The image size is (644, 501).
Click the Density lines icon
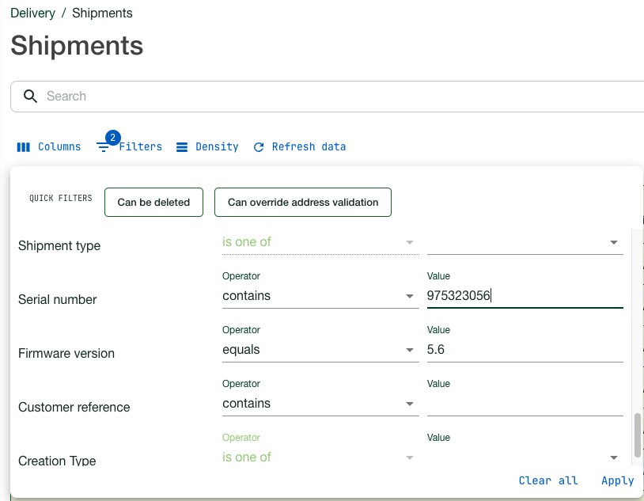[x=182, y=147]
